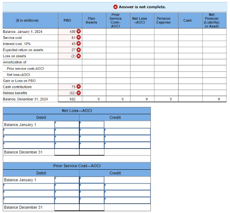
Task: Click Cash column cell for Cash contributions
Action: pos(190,87)
